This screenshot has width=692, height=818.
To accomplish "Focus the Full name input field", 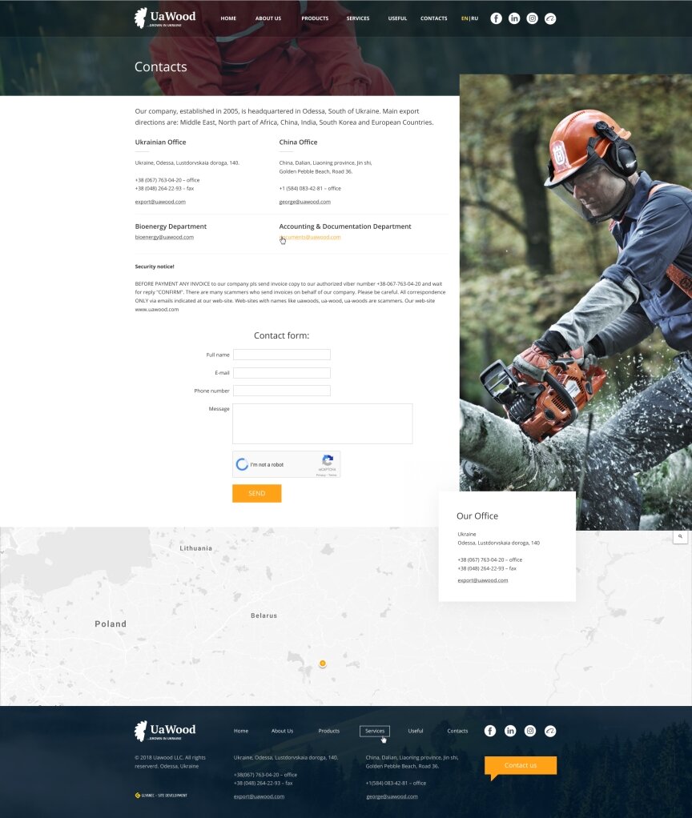I will [x=282, y=355].
